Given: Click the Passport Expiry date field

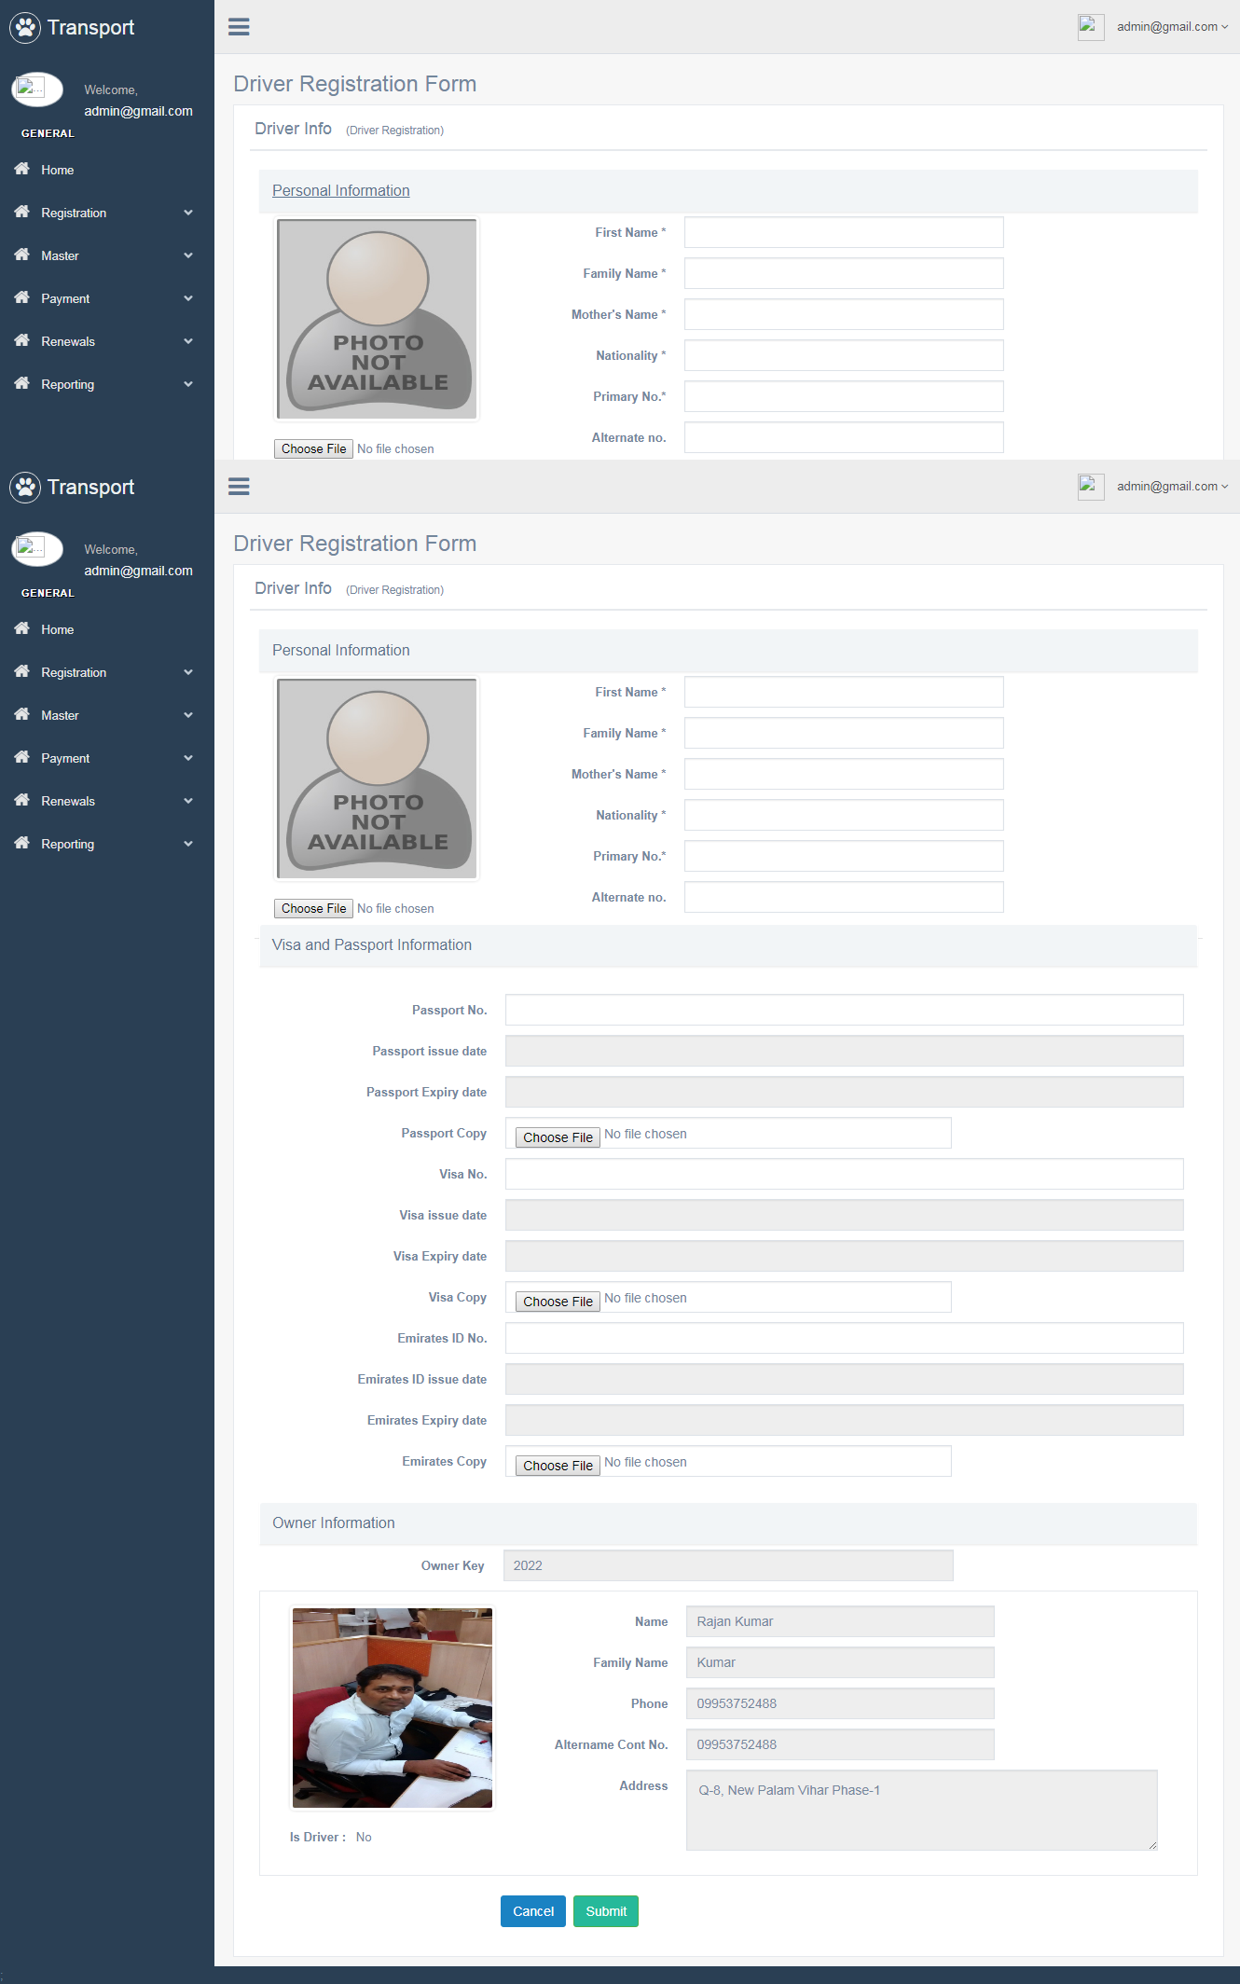Looking at the screenshot, I should point(845,1092).
